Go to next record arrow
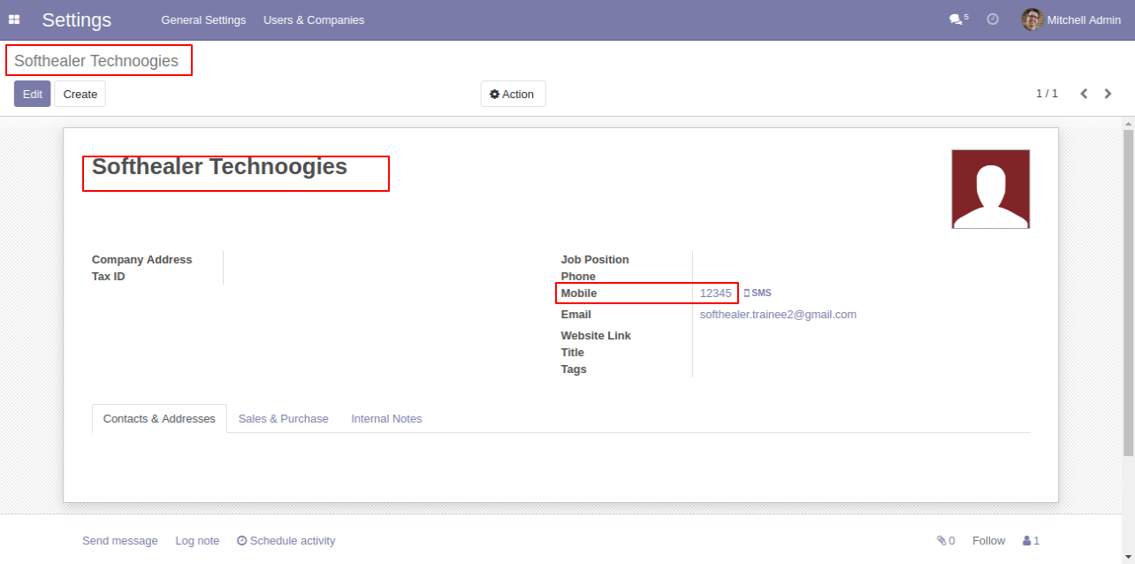 (1108, 94)
